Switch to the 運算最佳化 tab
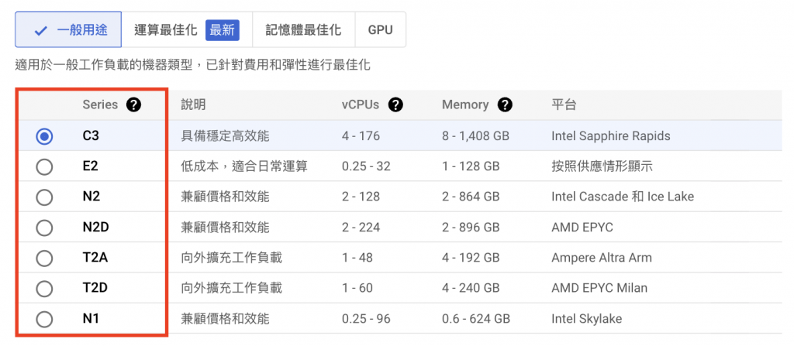The width and height of the screenshot is (794, 346). coord(167,30)
